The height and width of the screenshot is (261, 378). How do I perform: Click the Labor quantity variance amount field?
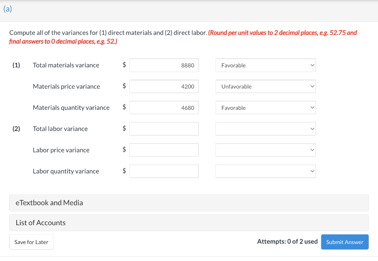164,171
